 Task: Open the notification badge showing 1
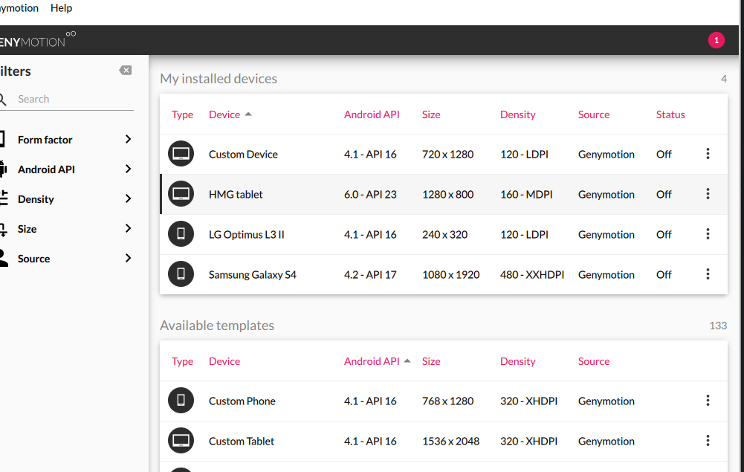click(x=716, y=40)
